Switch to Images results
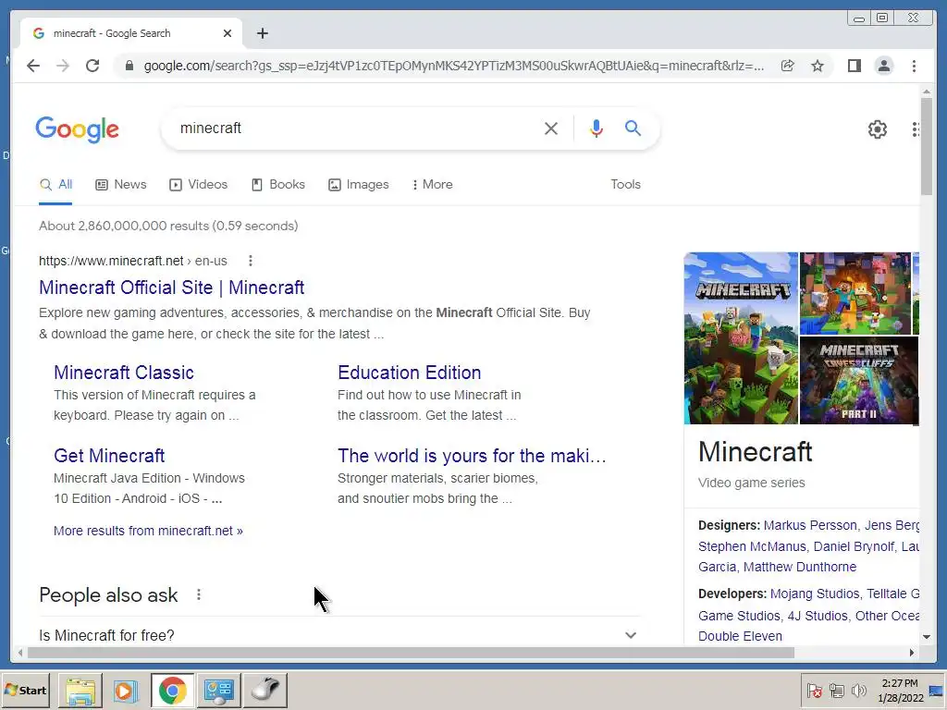947x710 pixels. 358,185
